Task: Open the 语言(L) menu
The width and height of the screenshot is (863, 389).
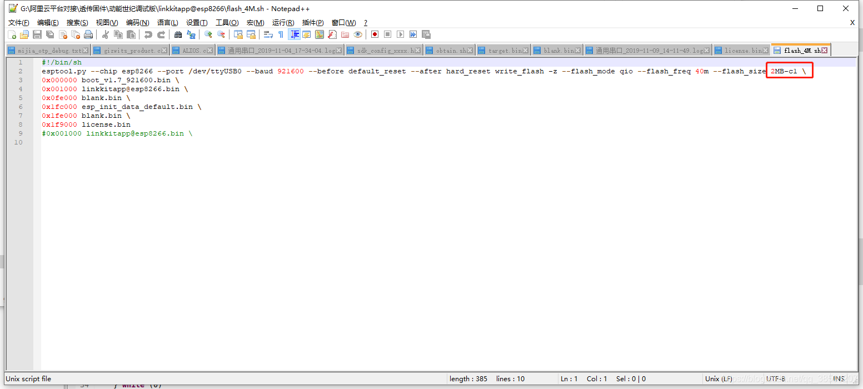Action: pos(167,23)
